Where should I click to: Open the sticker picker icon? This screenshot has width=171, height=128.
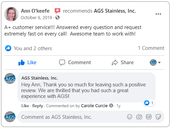[158, 117]
